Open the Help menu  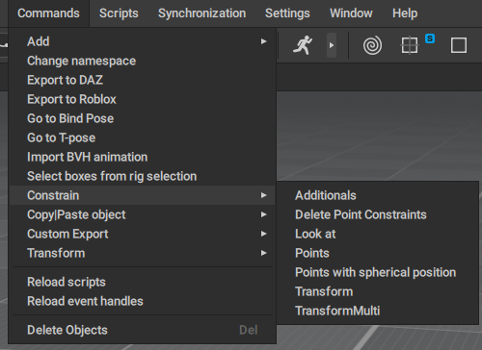[405, 13]
